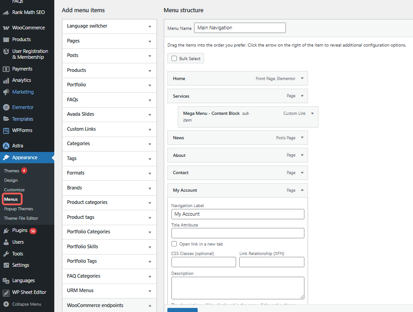Check Open link in a new tab
The height and width of the screenshot is (312, 413).
click(x=174, y=244)
